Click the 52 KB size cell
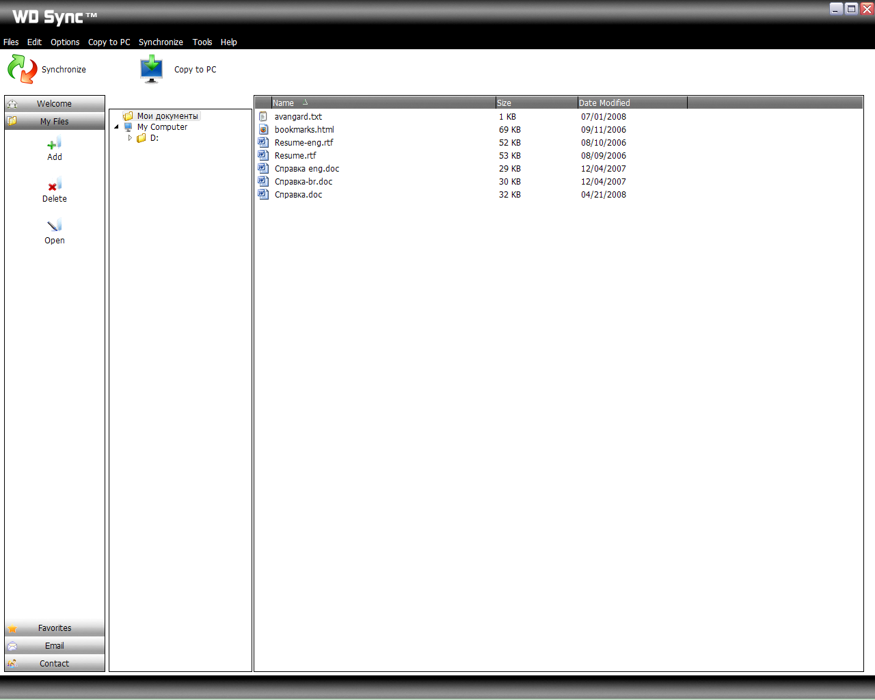Image resolution: width=875 pixels, height=700 pixels. [x=510, y=143]
